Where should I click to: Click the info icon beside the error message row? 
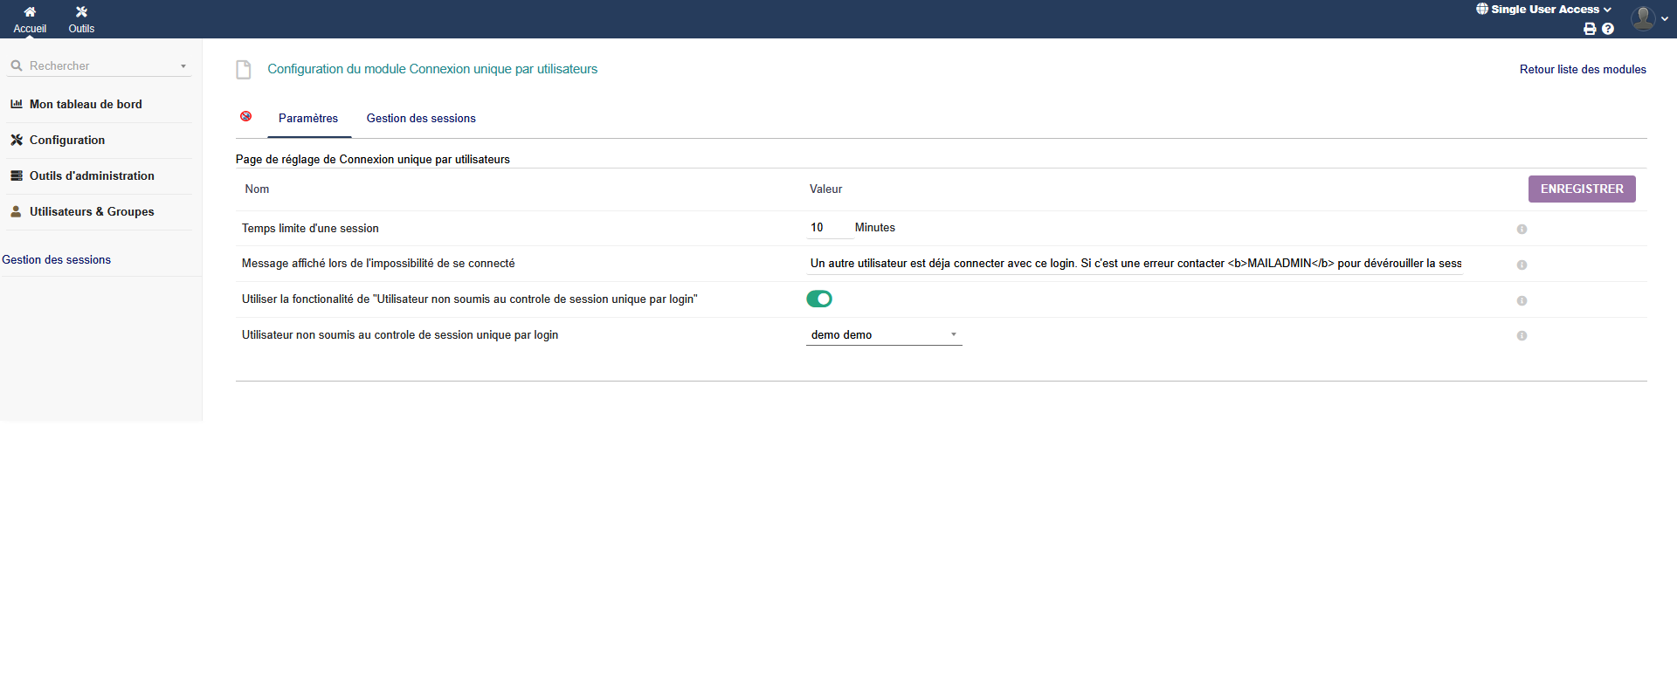[x=1522, y=265]
